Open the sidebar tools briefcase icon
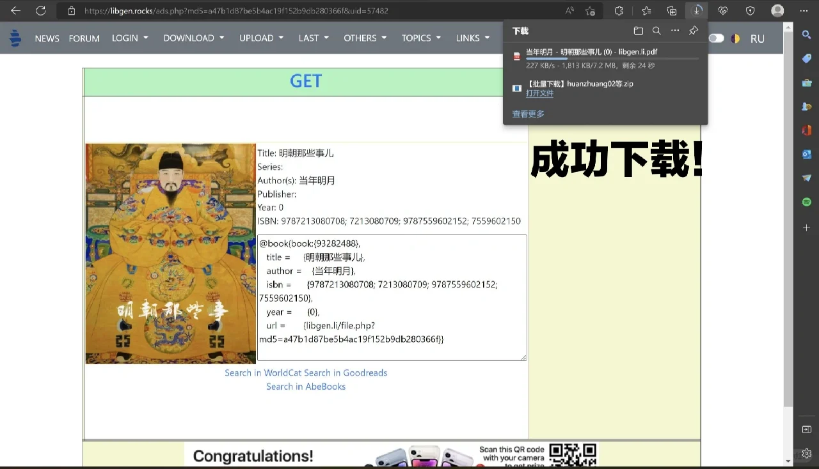 point(806,82)
